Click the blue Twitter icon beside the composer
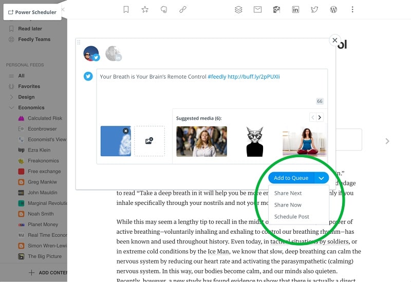The width and height of the screenshot is (411, 282). 88,76
